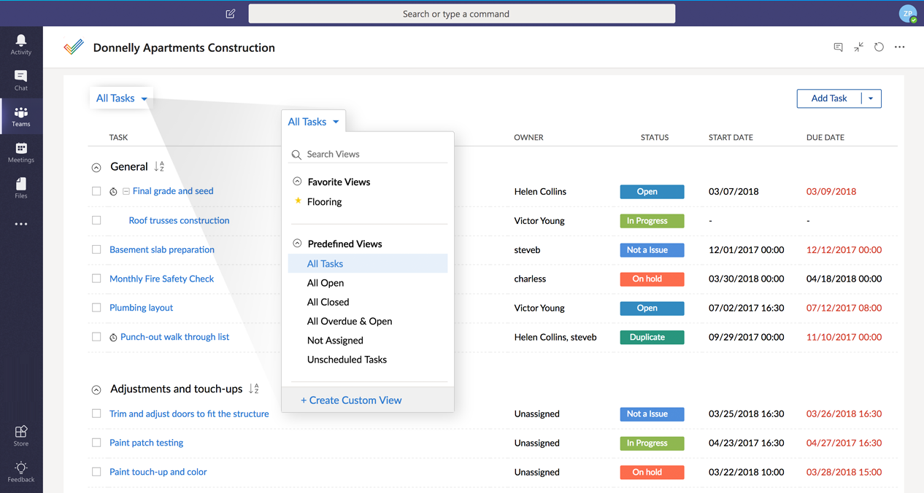Tick the checkbox for Roof trusses construction
The image size is (924, 493).
96,220
